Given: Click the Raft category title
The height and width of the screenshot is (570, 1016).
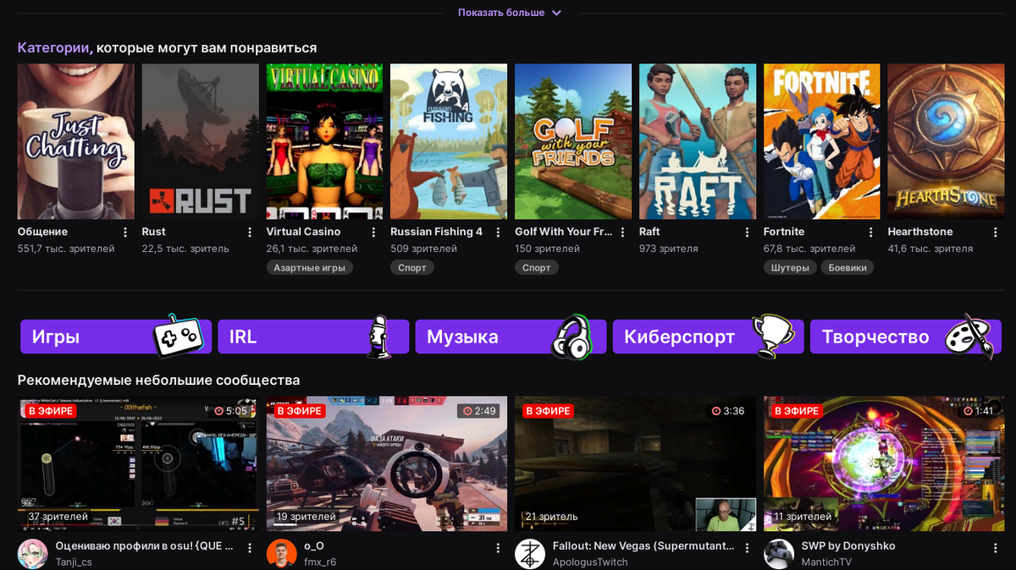Looking at the screenshot, I should click(649, 232).
